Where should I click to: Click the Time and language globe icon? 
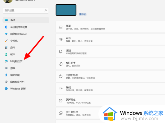coord(6,61)
